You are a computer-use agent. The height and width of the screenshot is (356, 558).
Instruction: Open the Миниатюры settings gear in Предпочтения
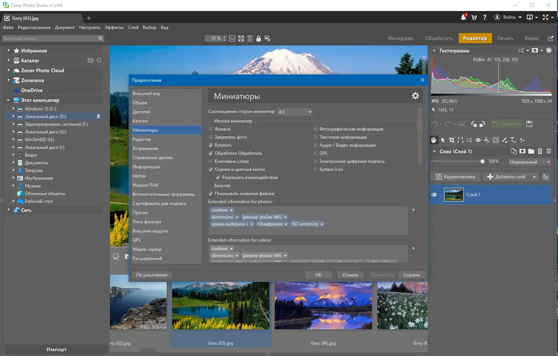tap(415, 95)
